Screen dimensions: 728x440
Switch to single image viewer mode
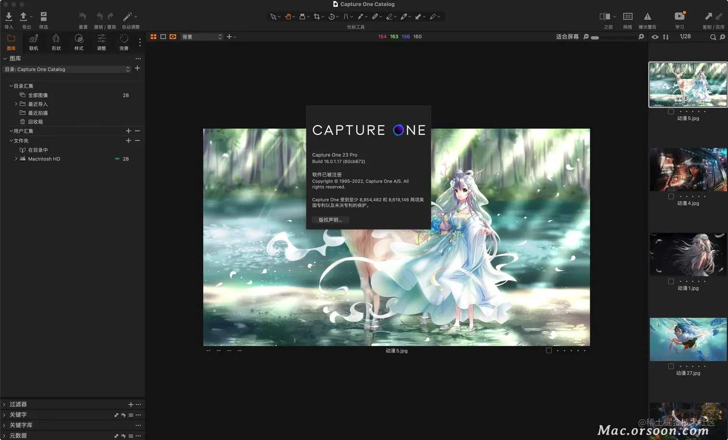tap(163, 37)
